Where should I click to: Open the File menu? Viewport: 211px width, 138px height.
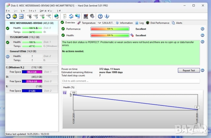point(8,11)
